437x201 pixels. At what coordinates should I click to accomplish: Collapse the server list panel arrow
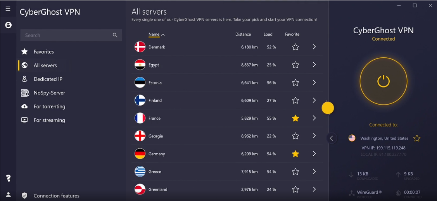[x=331, y=138]
